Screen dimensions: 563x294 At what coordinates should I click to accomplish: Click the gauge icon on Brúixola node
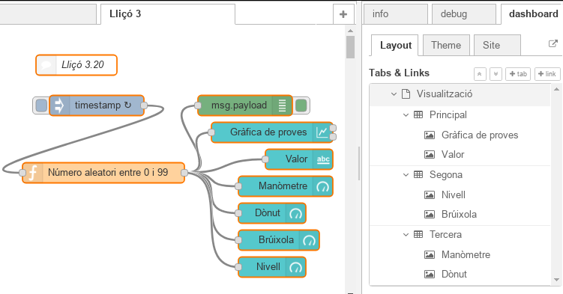309,240
